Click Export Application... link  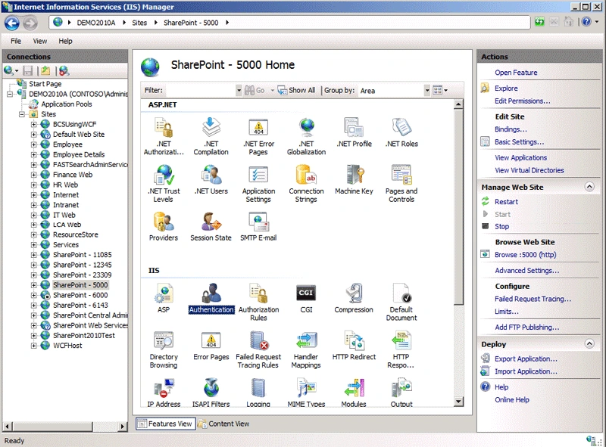coord(526,359)
